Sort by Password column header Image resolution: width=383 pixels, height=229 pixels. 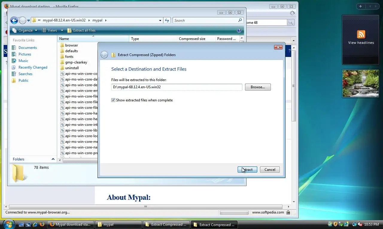coord(227,39)
